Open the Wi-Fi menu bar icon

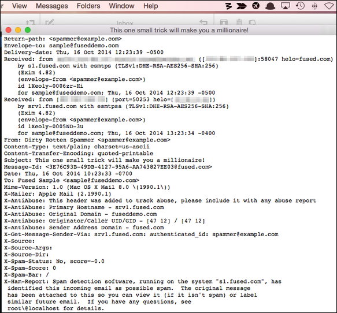(329, 6)
